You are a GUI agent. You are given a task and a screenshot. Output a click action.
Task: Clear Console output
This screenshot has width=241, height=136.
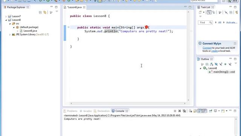[x=191, y=111]
